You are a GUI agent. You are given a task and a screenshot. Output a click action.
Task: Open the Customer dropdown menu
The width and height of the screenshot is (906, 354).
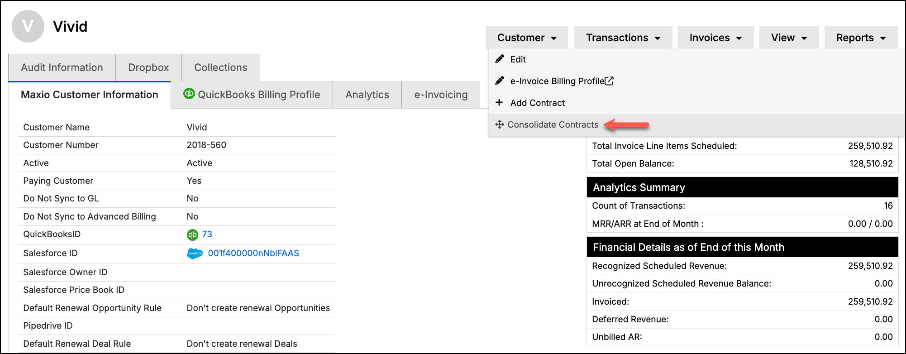527,38
